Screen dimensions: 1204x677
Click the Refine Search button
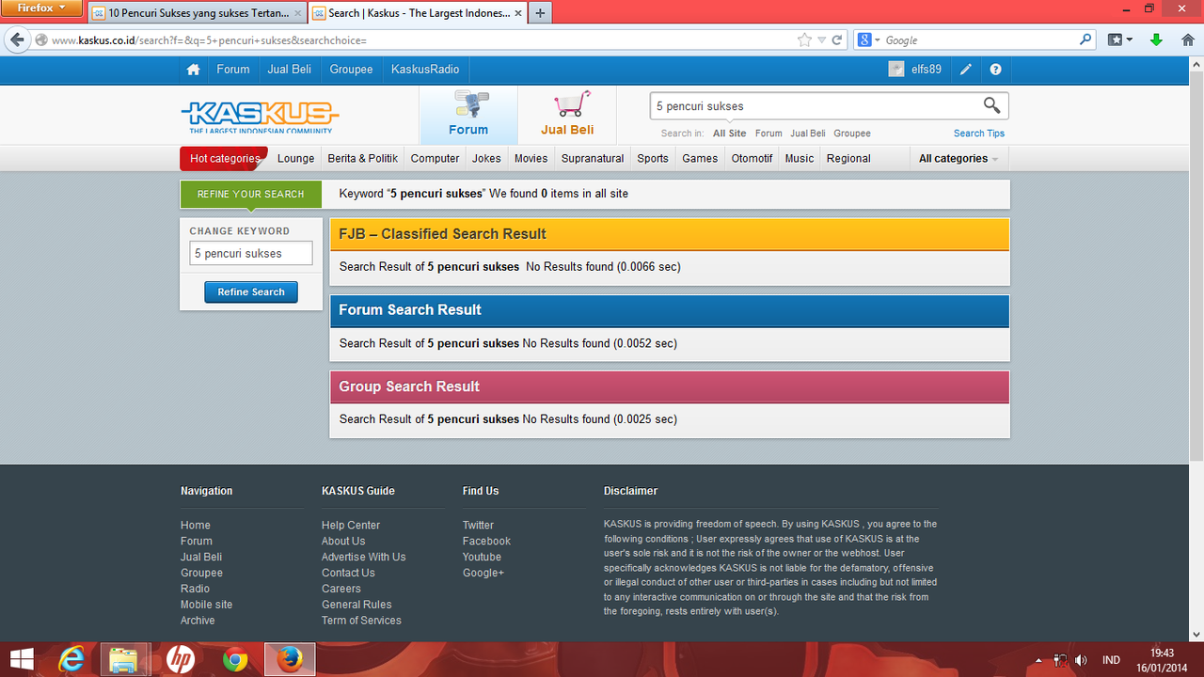coord(251,292)
